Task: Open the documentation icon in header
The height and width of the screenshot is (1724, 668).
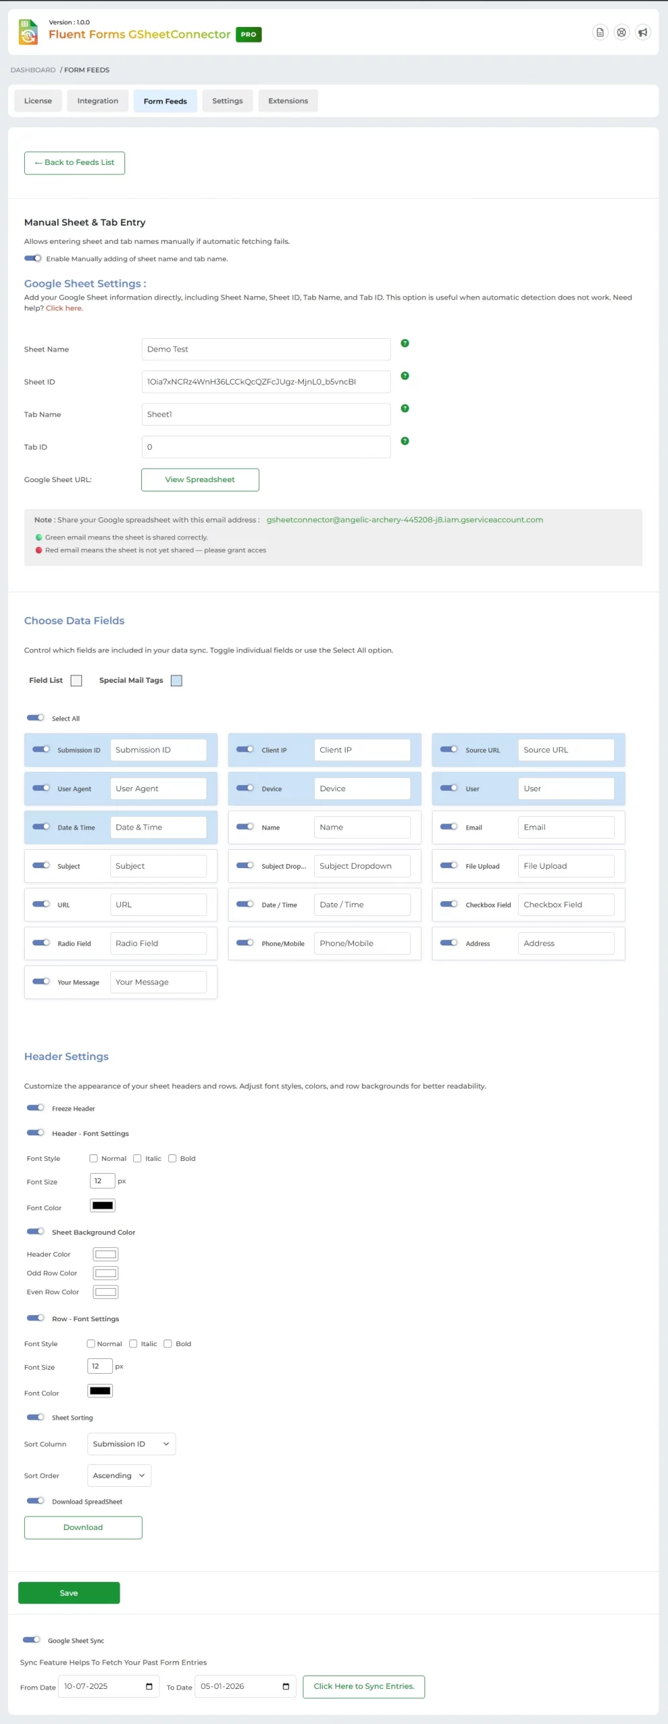Action: coord(600,32)
